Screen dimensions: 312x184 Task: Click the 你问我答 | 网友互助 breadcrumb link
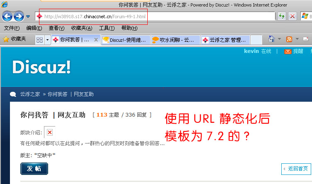(x=71, y=94)
